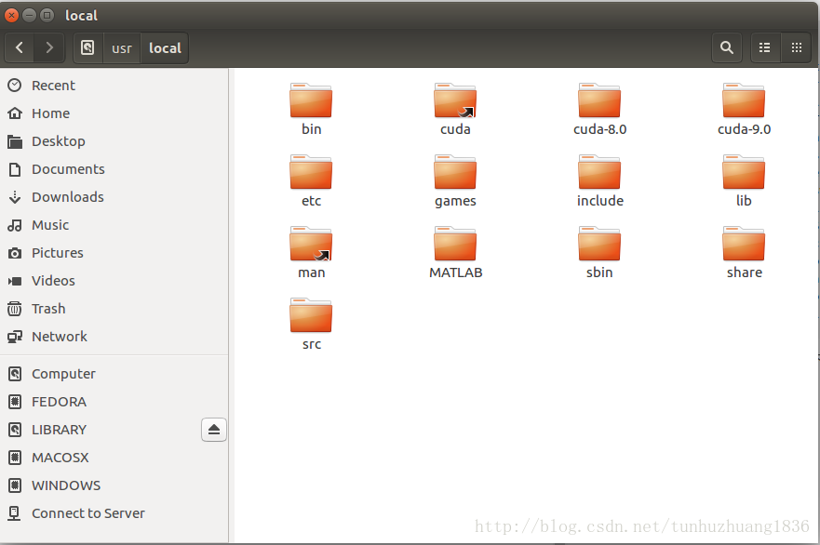Eject the LIBRARY volume
Screen dimensions: 820x545
214,430
